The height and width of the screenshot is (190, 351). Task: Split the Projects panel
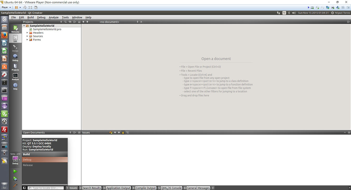tap(74, 22)
